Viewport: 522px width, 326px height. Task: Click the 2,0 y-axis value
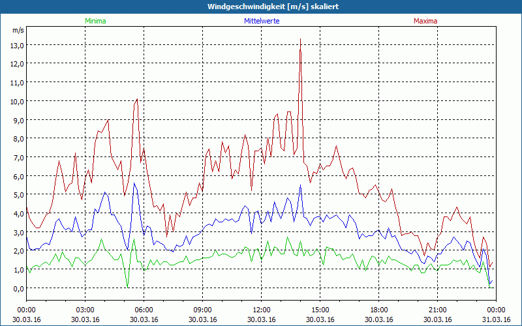pyautogui.click(x=19, y=251)
